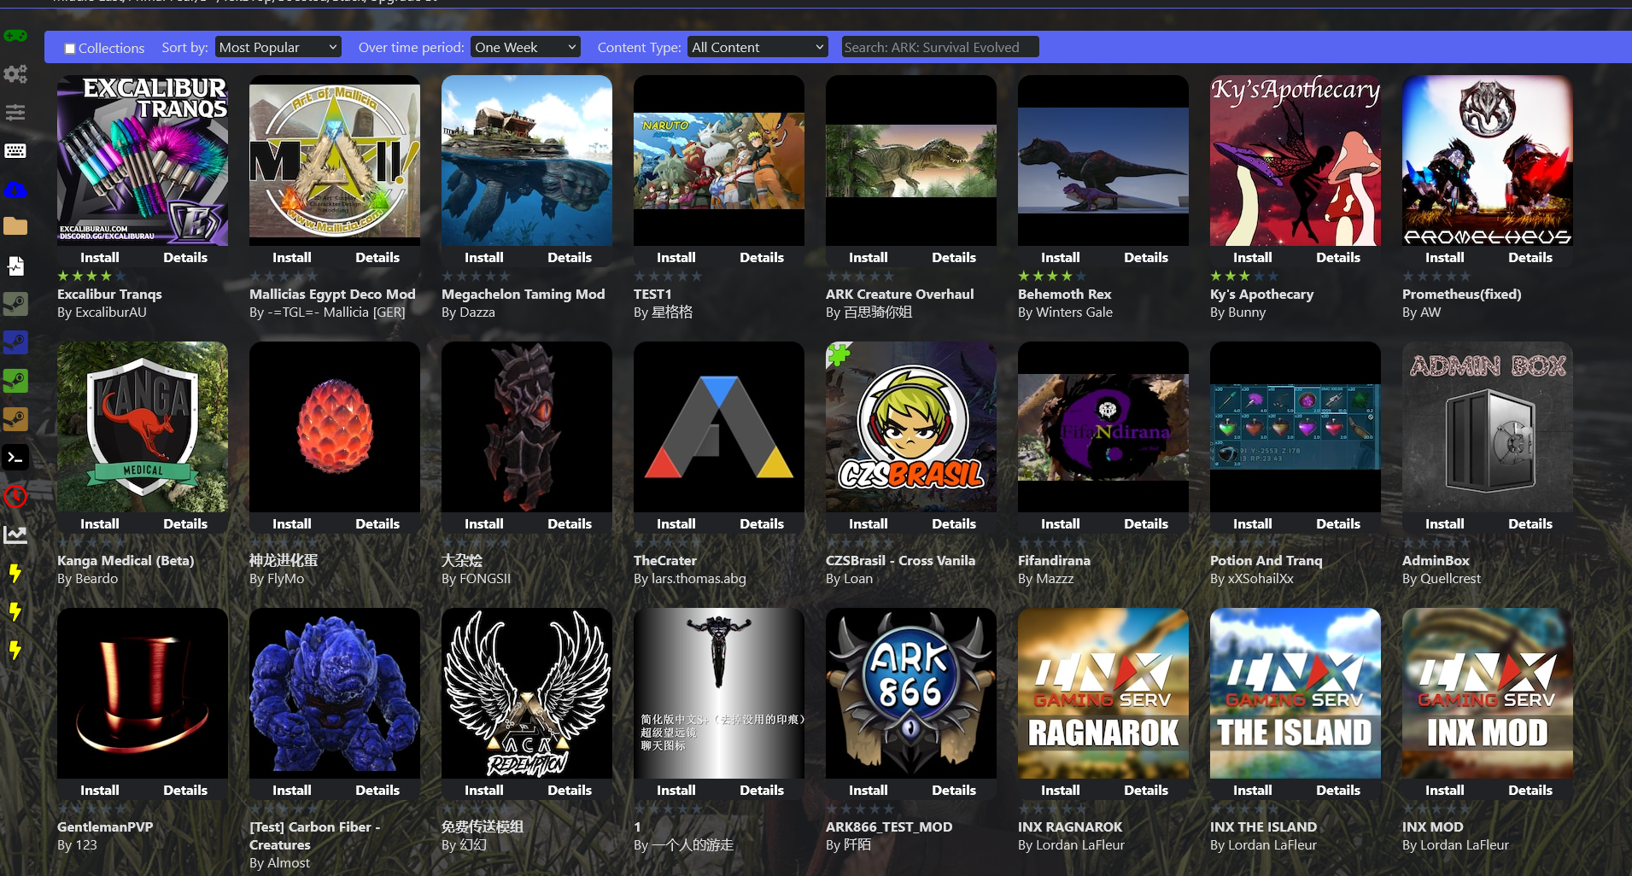The image size is (1632, 876).
Task: View Details for INX RAGNAROK
Action: pos(1146,790)
